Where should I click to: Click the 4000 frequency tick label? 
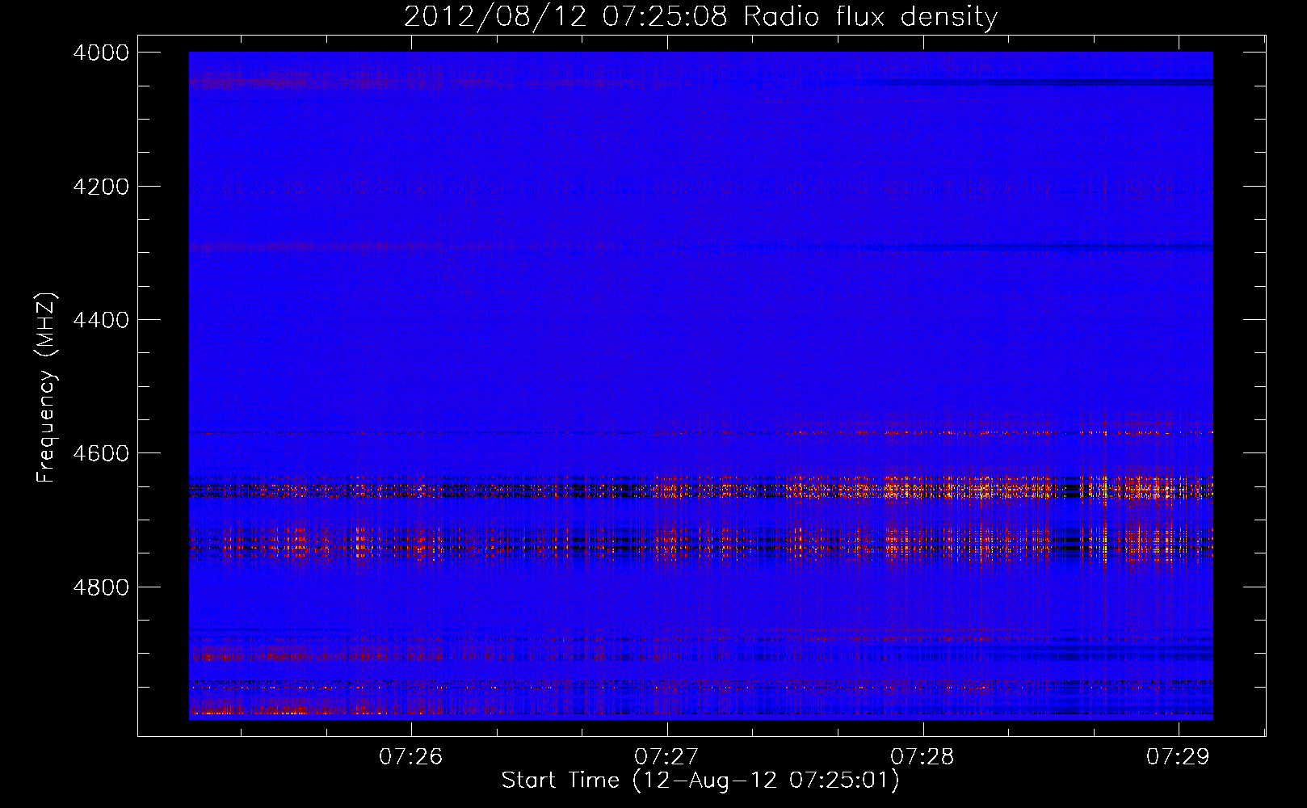pyautogui.click(x=101, y=53)
